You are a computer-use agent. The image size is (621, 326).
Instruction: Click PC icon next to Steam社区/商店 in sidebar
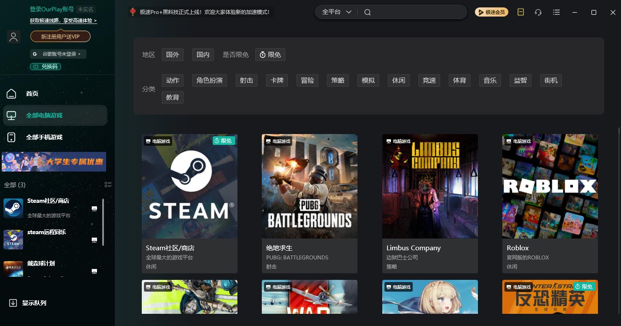(94, 209)
